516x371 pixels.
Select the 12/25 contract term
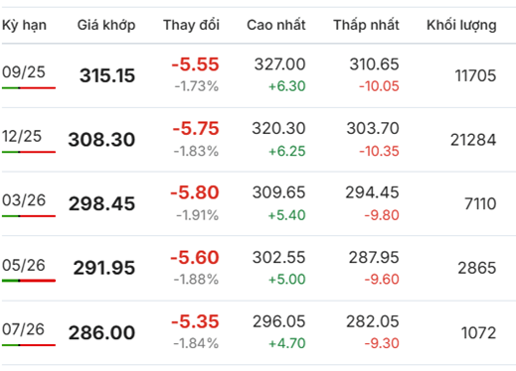point(22,136)
